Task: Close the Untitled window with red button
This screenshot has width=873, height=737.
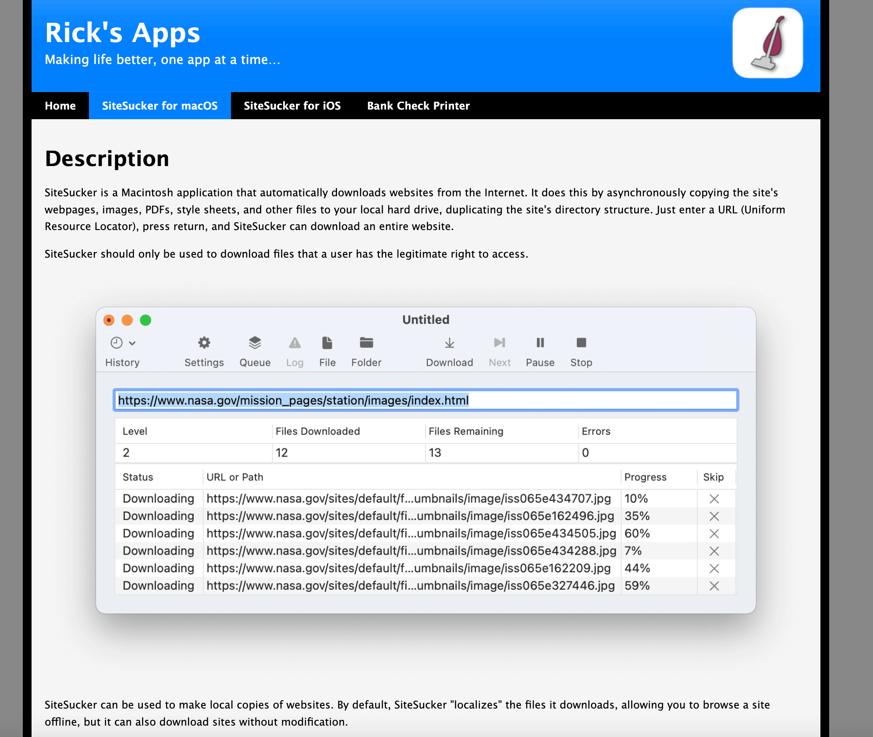Action: click(x=109, y=320)
